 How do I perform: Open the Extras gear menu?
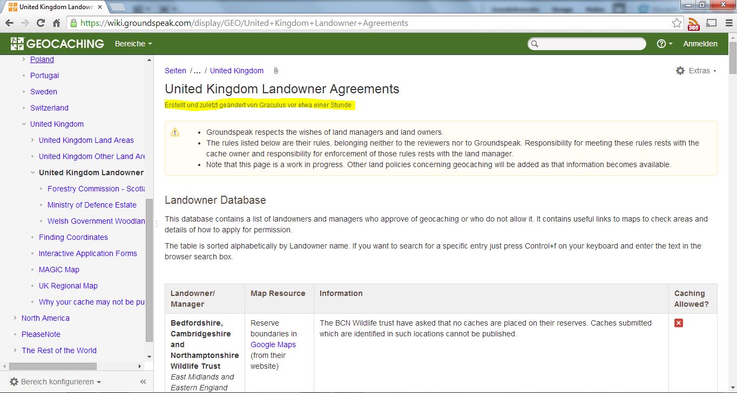[x=696, y=71]
